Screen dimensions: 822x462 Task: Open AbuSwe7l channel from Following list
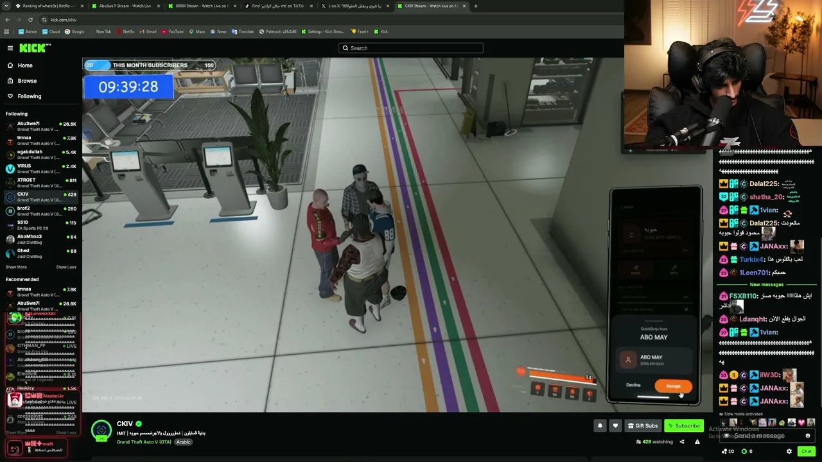(41, 126)
